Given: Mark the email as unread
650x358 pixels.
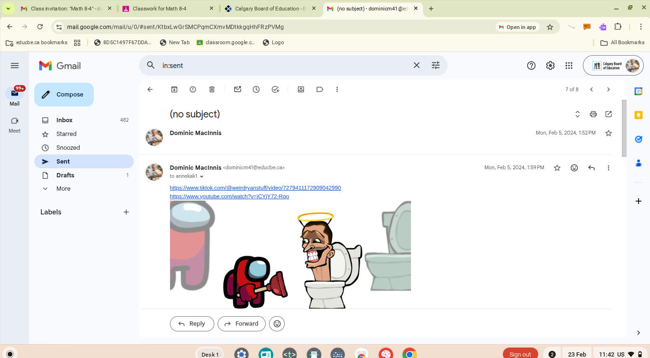Looking at the screenshot, I should pos(238,89).
